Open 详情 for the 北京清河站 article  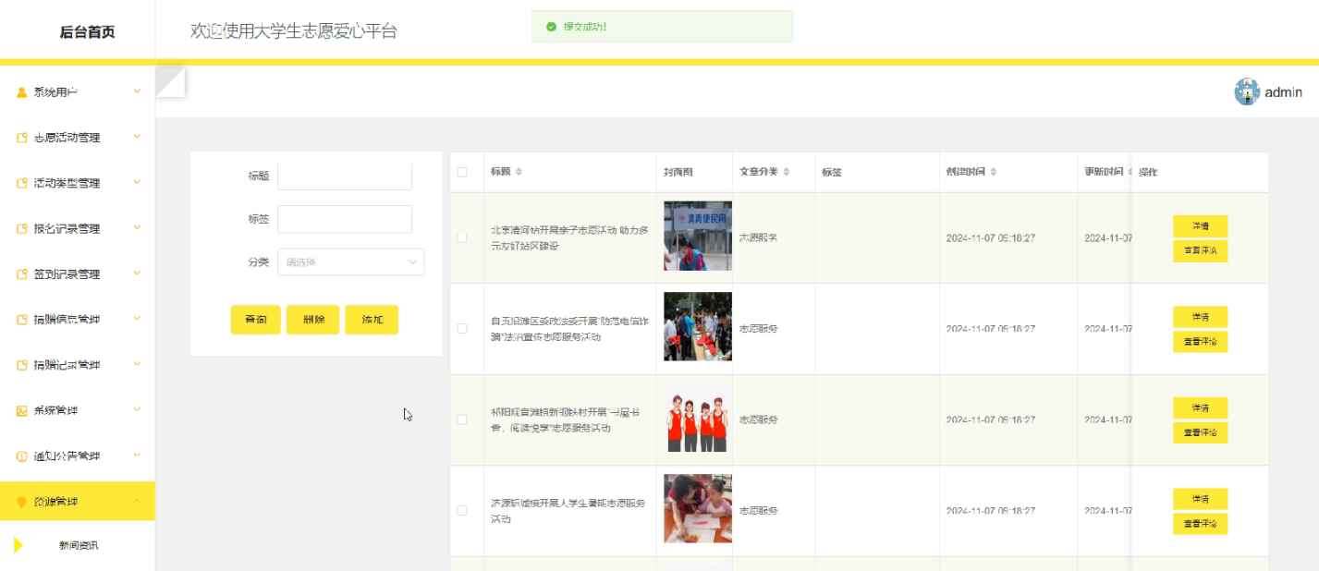(1200, 225)
